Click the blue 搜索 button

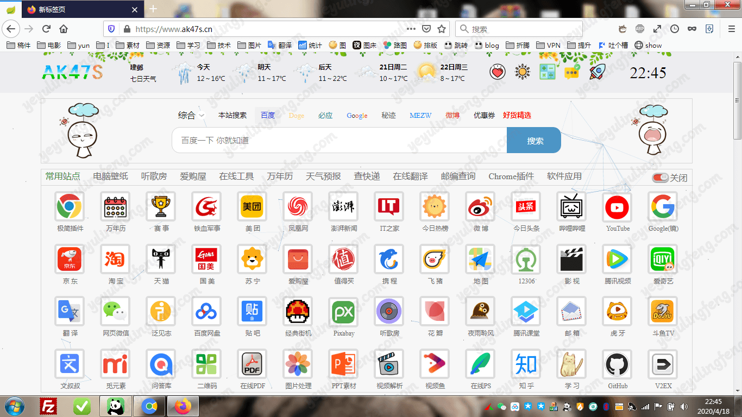(534, 140)
